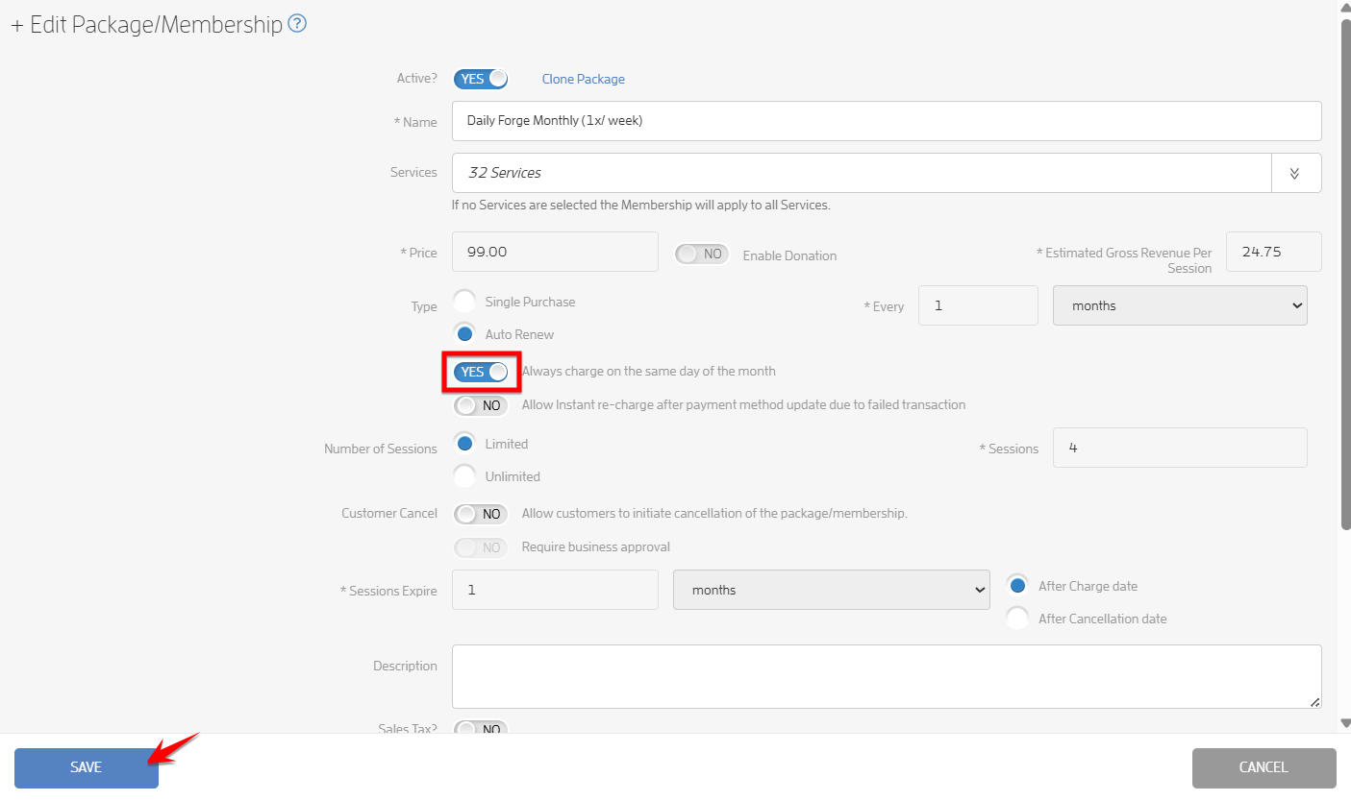Toggle the Customer Cancel switch

pyautogui.click(x=481, y=514)
